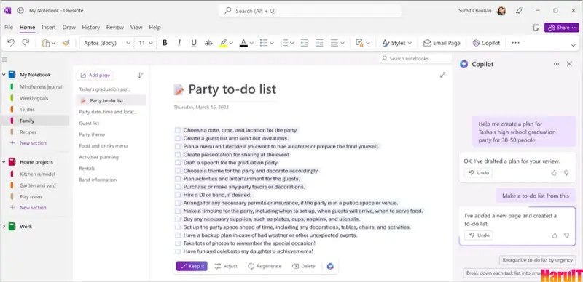Open the Styles gallery
The image size is (583, 282).
(397, 43)
